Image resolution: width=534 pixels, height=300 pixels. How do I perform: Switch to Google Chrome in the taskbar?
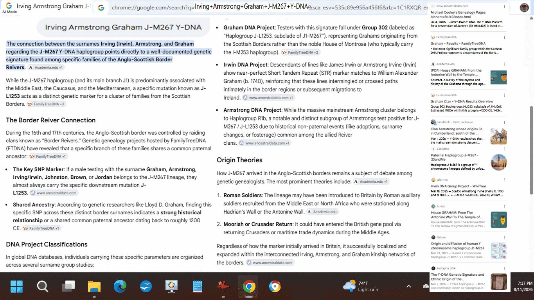(x=249, y=287)
